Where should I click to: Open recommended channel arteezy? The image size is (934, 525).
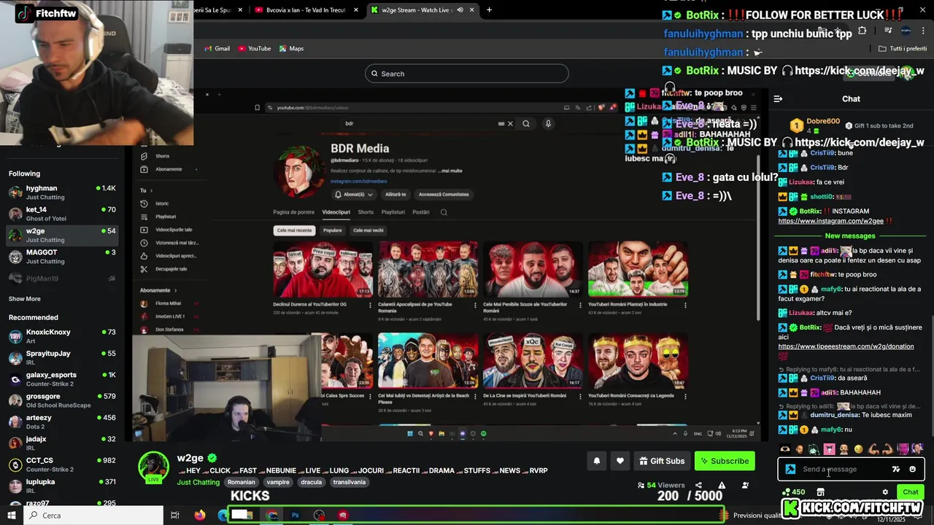coord(62,421)
